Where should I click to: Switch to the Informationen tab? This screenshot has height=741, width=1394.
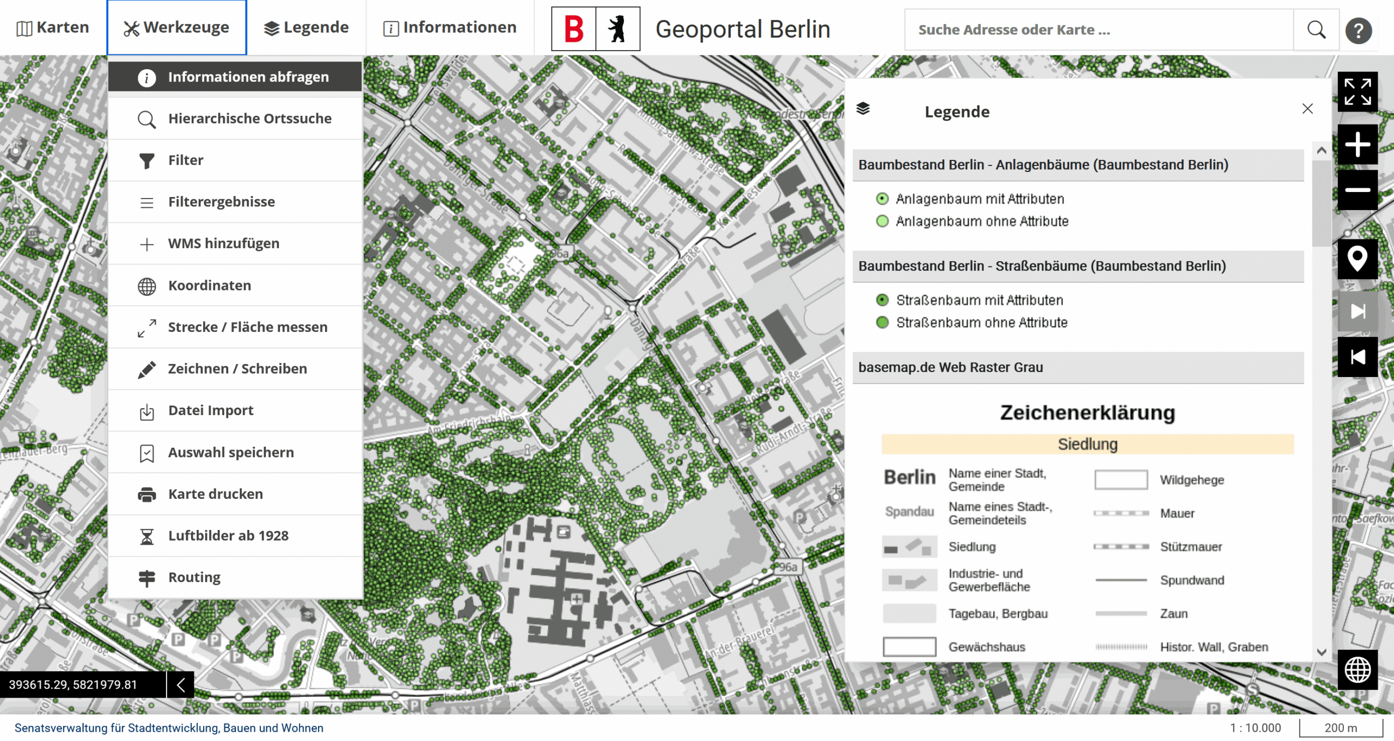450,27
